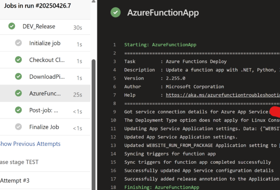The image size is (280, 190).
Task: Click log line number 18
Action: tap(113, 187)
